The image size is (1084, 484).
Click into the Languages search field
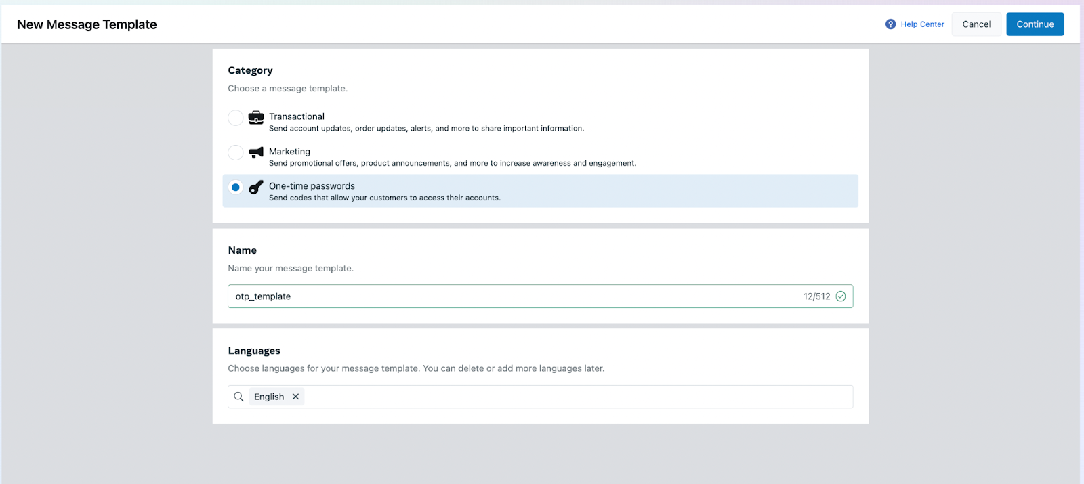(x=541, y=397)
